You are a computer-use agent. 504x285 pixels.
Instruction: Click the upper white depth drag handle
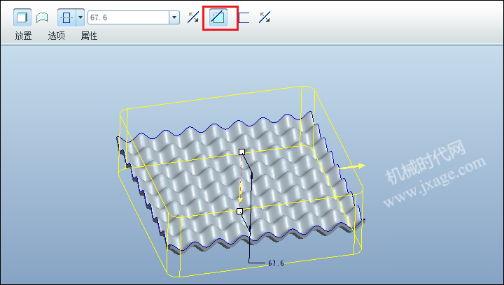pyautogui.click(x=242, y=152)
